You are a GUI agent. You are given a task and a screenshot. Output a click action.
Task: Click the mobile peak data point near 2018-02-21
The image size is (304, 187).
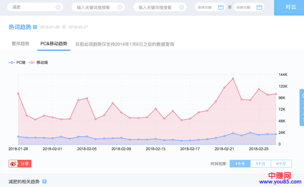tap(233, 79)
